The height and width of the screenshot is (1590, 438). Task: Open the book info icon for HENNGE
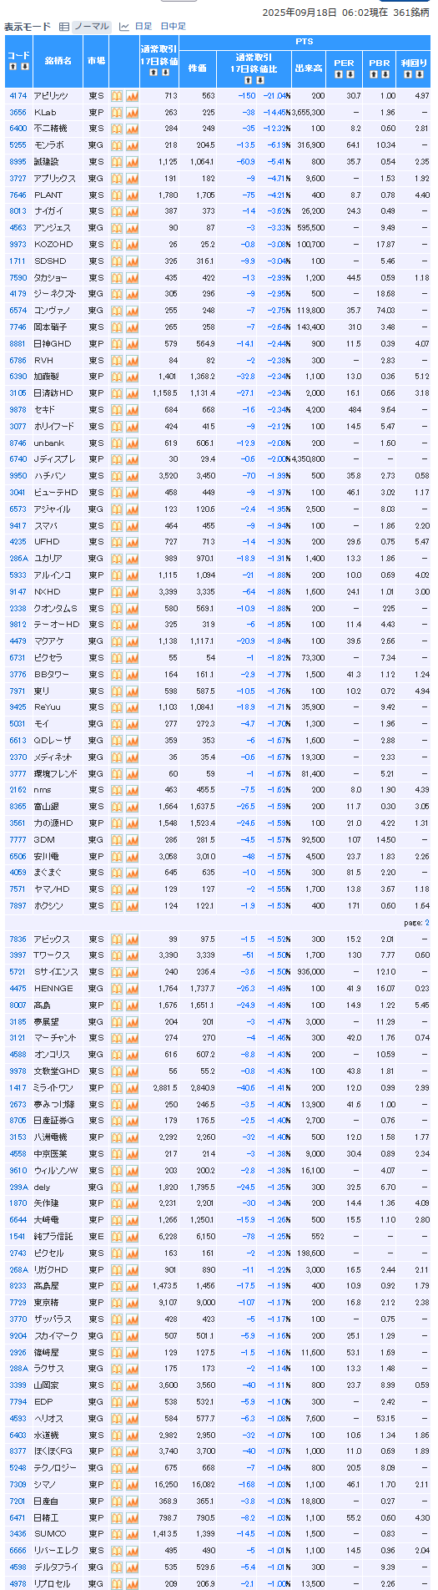coord(117,989)
